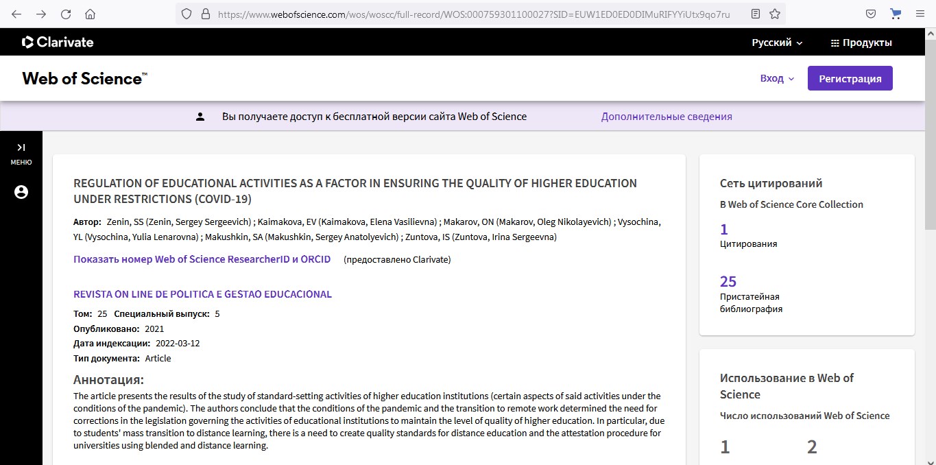Open the Продукты menu

[861, 43]
